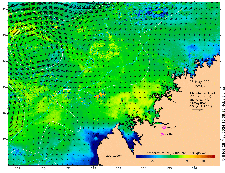Screen dimensions: 225x173
Task: Click the latitude tick label -13
Action: pyautogui.click(x=4, y=35)
